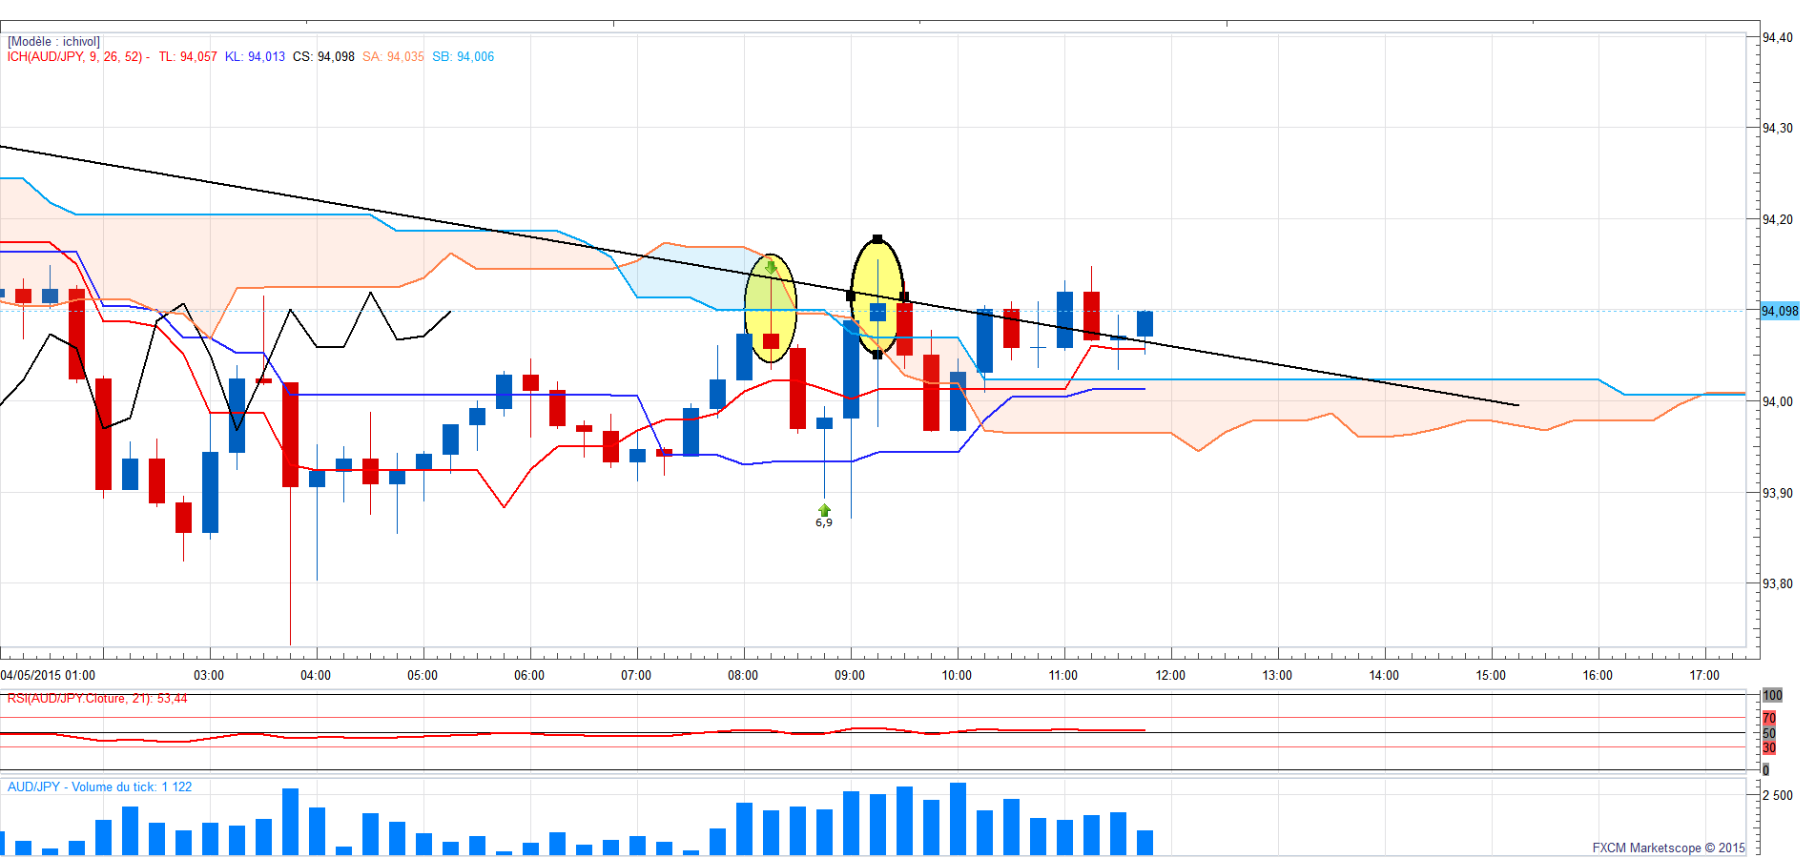Select the top handle of the selected yellow ellipse
1815x858 pixels.
pyautogui.click(x=877, y=239)
